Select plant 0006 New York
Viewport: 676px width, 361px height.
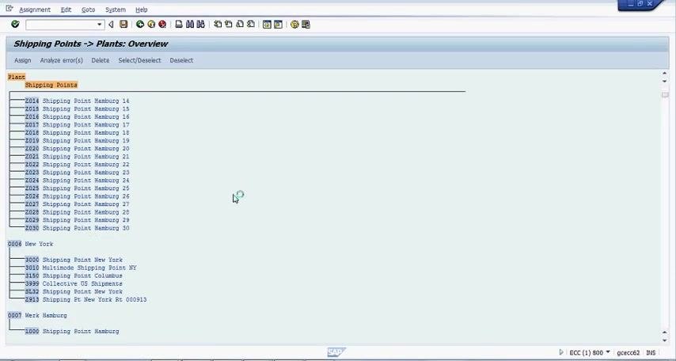point(31,244)
